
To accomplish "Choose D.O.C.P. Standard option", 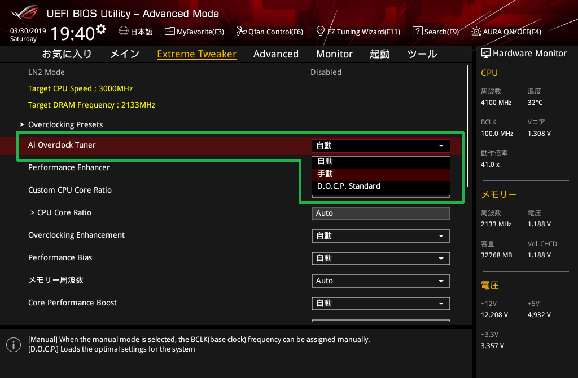I will pos(381,186).
